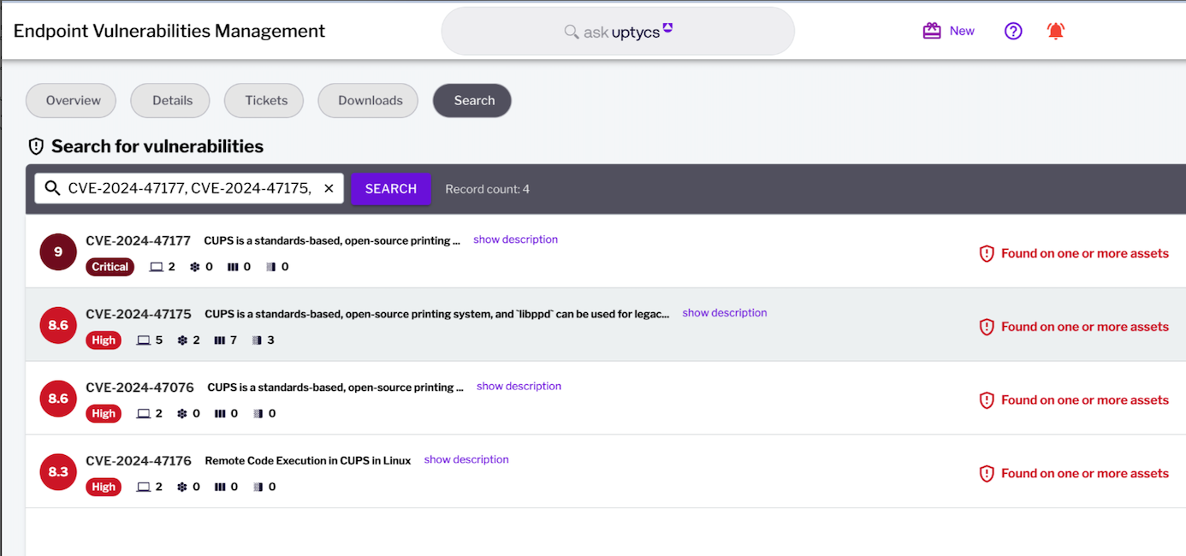Viewport: 1186px width, 556px height.
Task: Click the 8.6 score badge for CVE-2024-47175
Action: point(58,325)
